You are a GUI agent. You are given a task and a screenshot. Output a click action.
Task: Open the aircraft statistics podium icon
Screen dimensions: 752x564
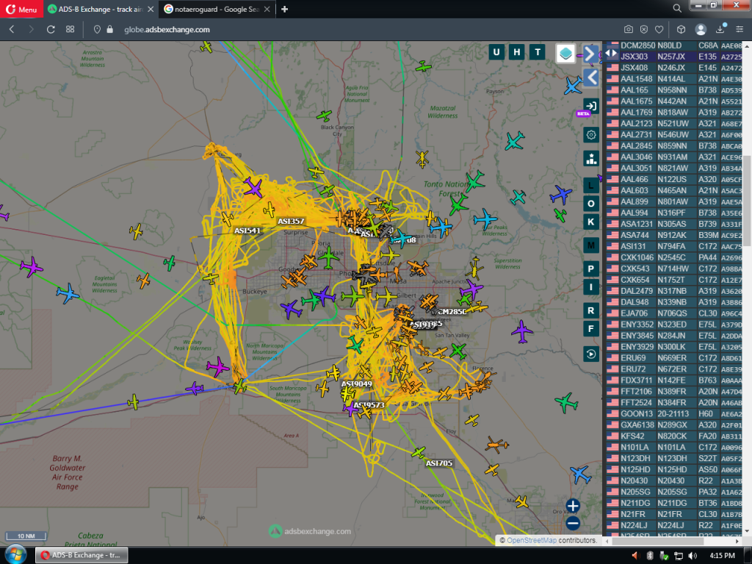click(591, 159)
